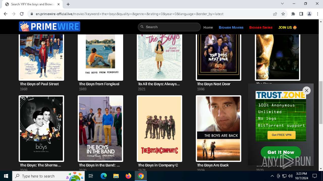Launch Microsoft Edge from taskbar
The image size is (323, 181).
tap(104, 176)
